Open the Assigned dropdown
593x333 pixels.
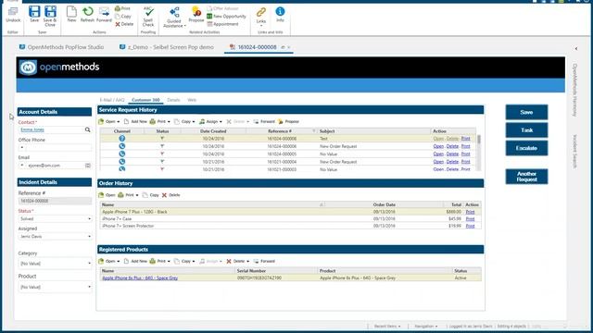tap(55, 237)
